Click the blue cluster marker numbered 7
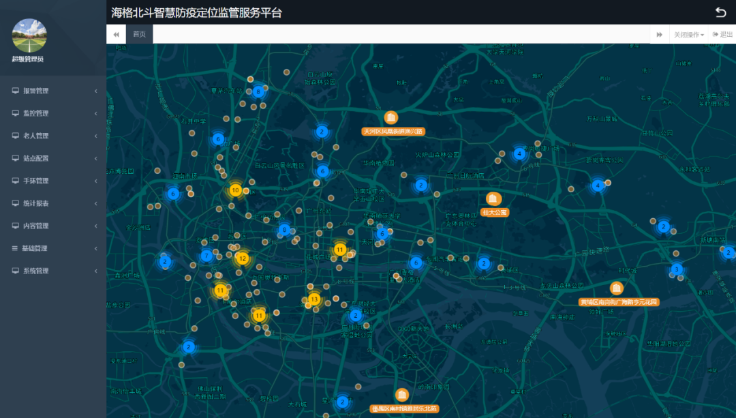 pos(206,256)
